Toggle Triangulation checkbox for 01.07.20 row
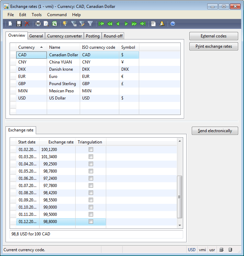244x256 pixels. pyautogui.click(x=91, y=185)
